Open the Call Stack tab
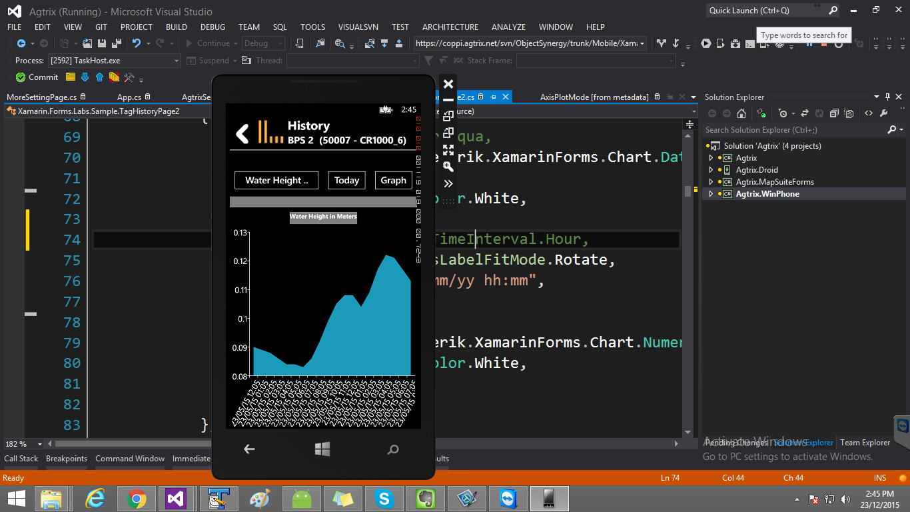The image size is (910, 512). point(21,459)
